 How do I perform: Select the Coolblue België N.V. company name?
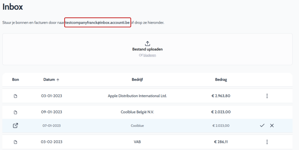pos(137,112)
